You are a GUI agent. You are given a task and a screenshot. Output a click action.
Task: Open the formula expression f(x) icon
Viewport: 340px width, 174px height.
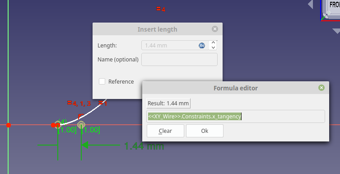(202, 45)
